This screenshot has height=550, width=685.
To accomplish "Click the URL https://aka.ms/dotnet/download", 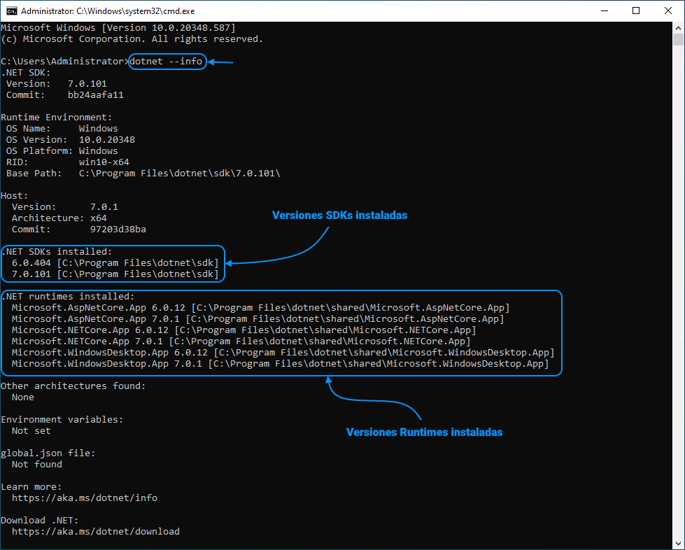I will (96, 532).
